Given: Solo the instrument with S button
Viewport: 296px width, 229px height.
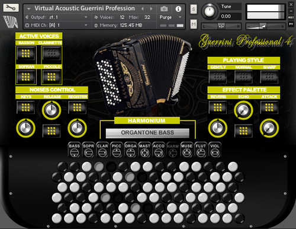Looking at the screenshot, I should (194, 9).
